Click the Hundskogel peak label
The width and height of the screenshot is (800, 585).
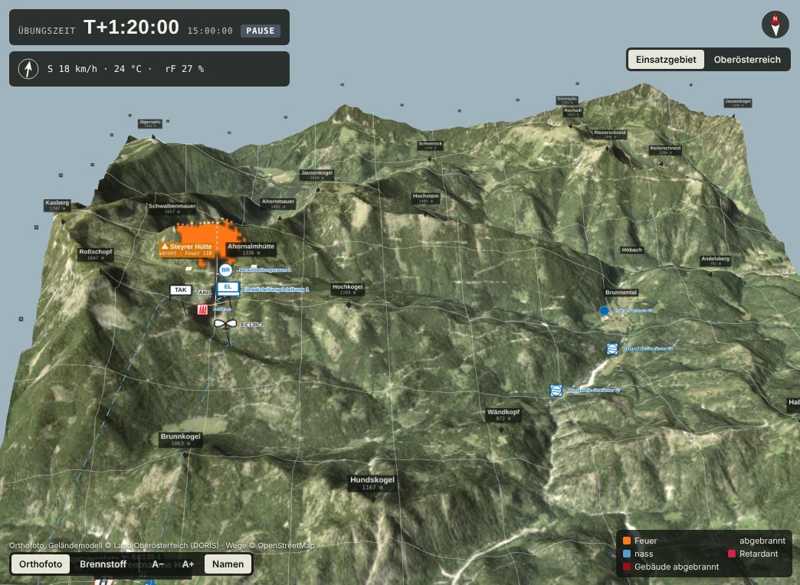point(372,483)
